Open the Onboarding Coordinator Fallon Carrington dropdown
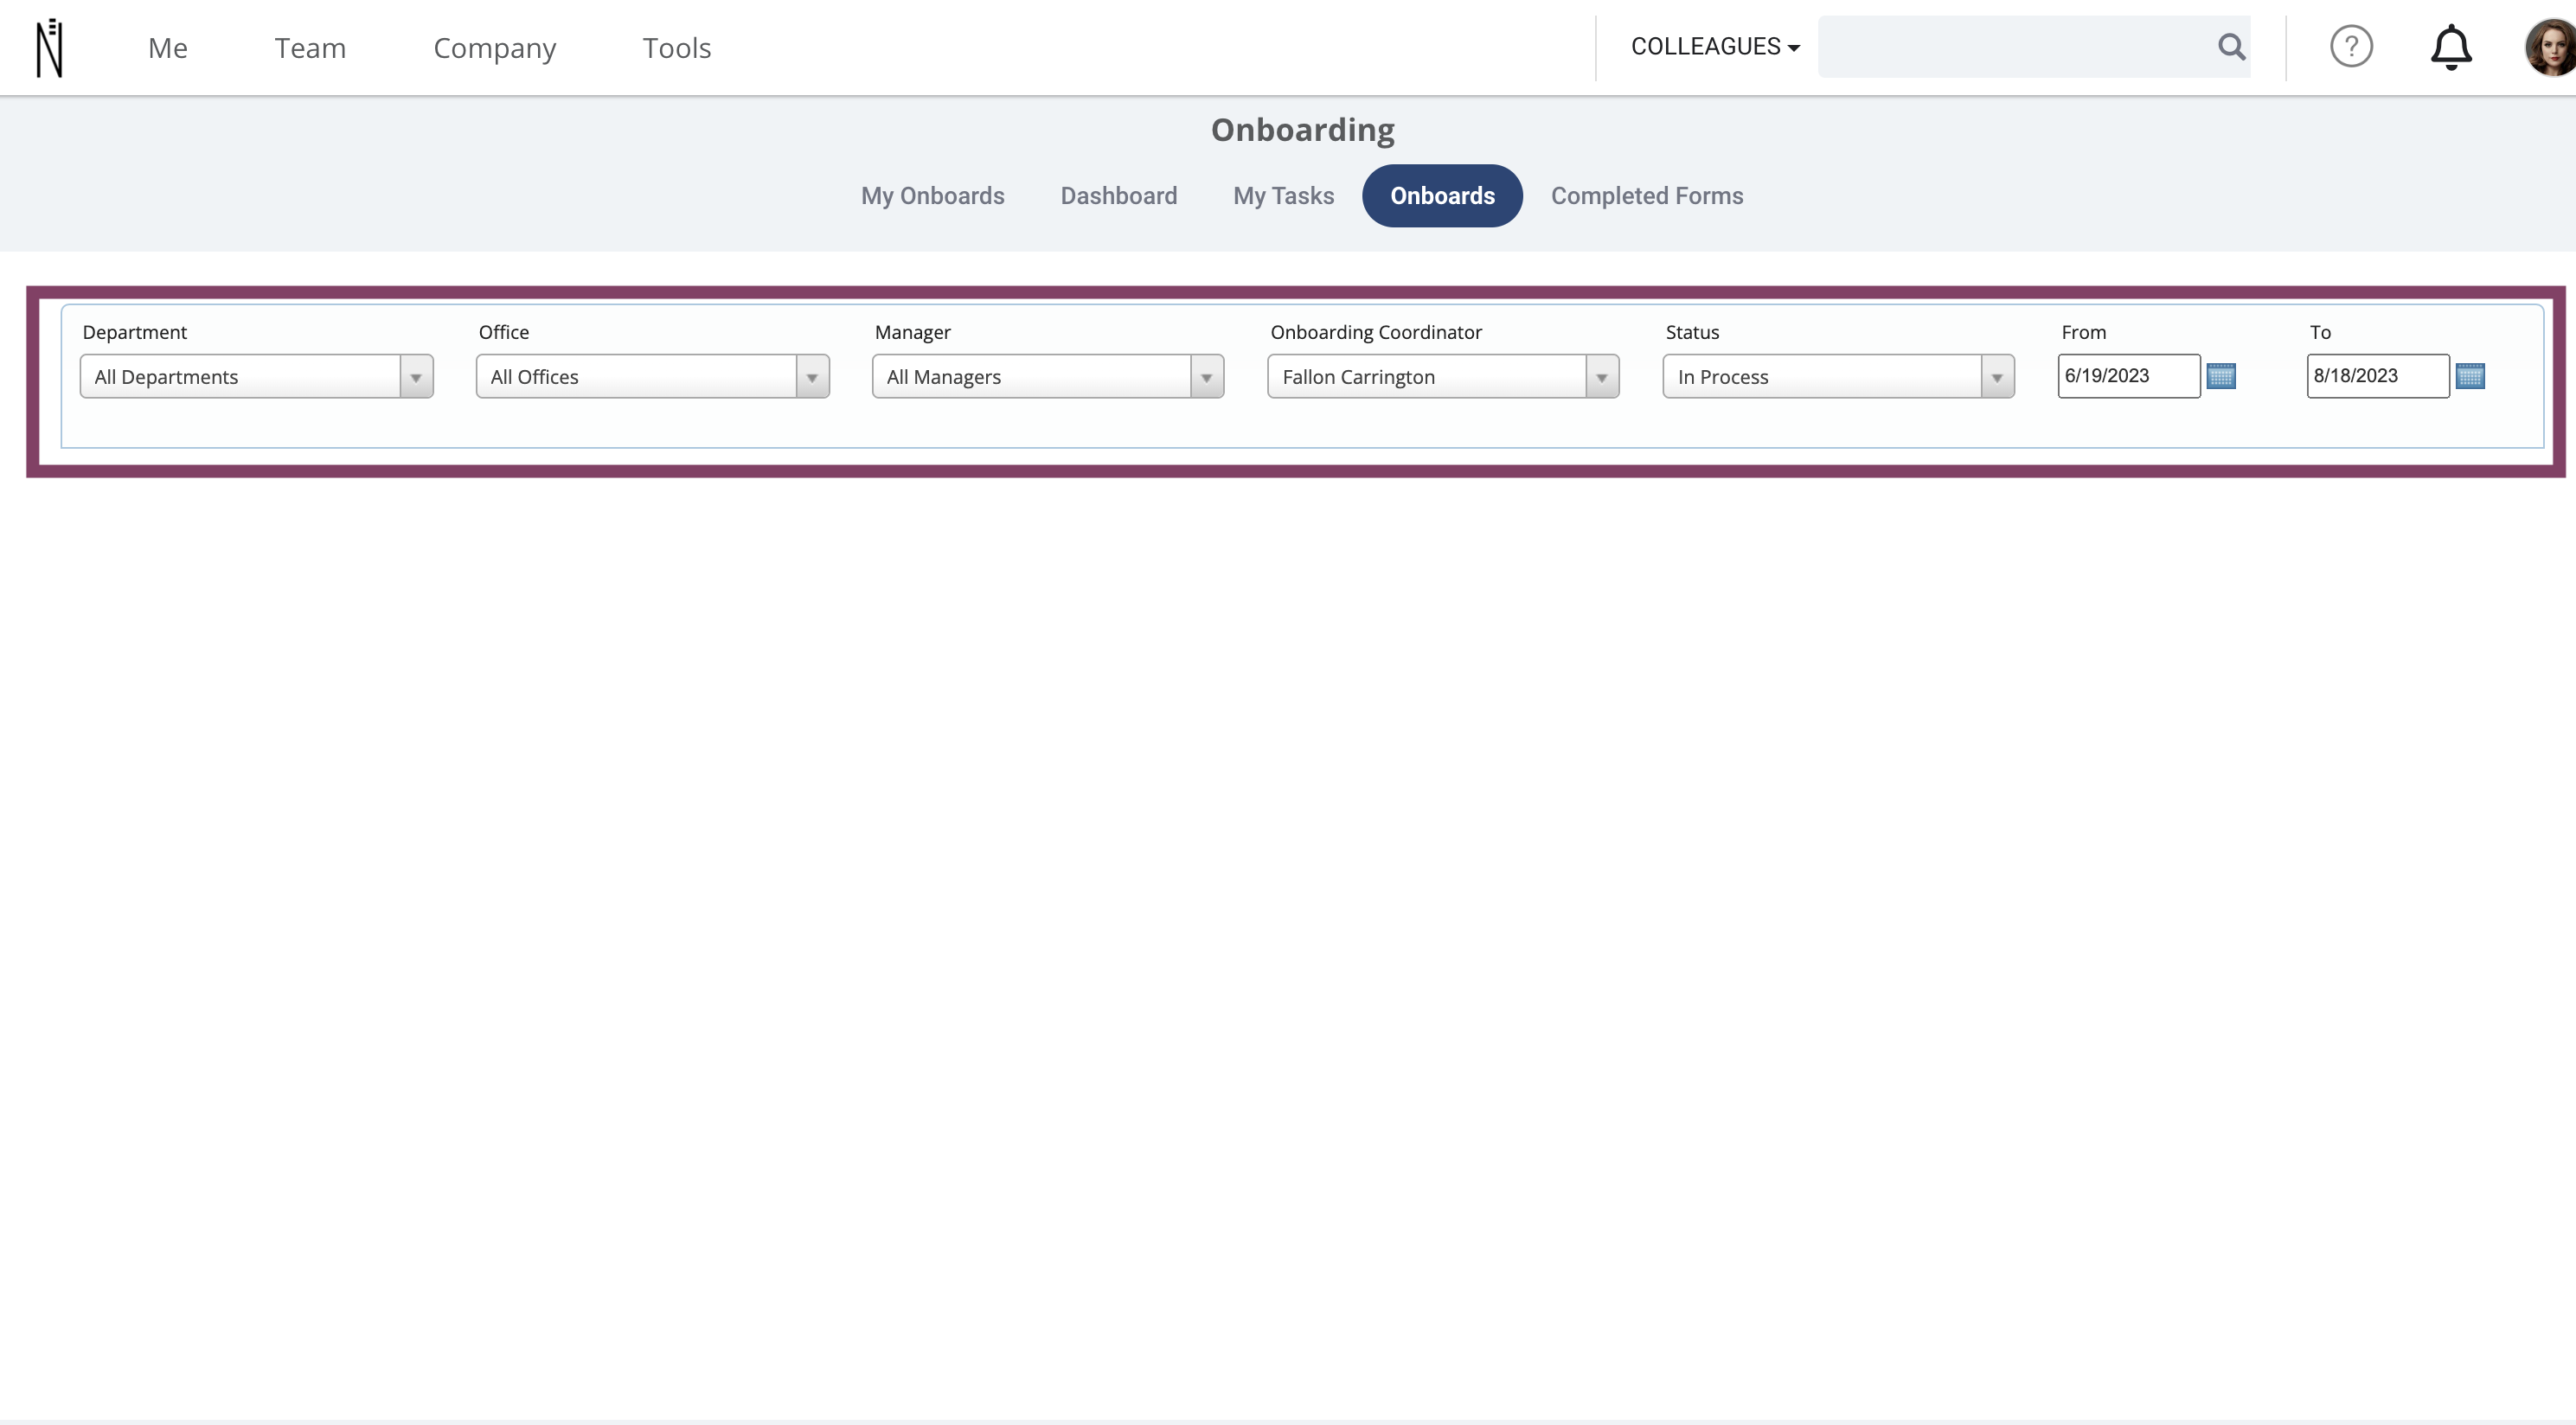 (1444, 377)
